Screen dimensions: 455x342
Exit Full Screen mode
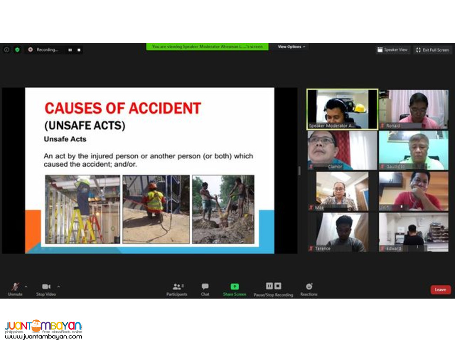click(432, 49)
